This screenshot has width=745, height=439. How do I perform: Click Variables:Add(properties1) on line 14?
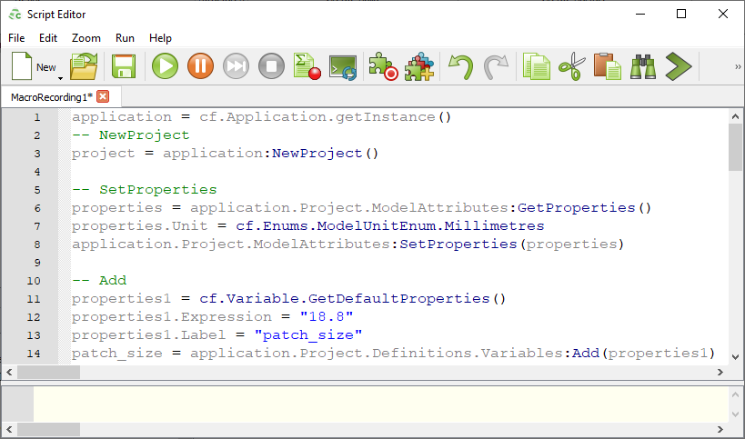pyautogui.click(x=598, y=353)
